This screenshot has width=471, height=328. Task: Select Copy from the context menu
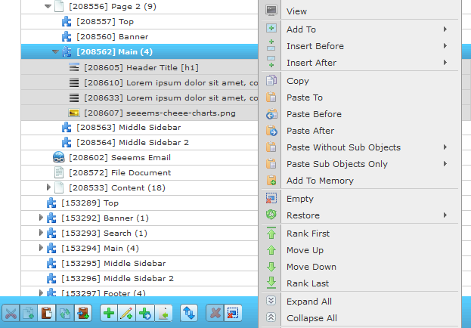coord(361,81)
